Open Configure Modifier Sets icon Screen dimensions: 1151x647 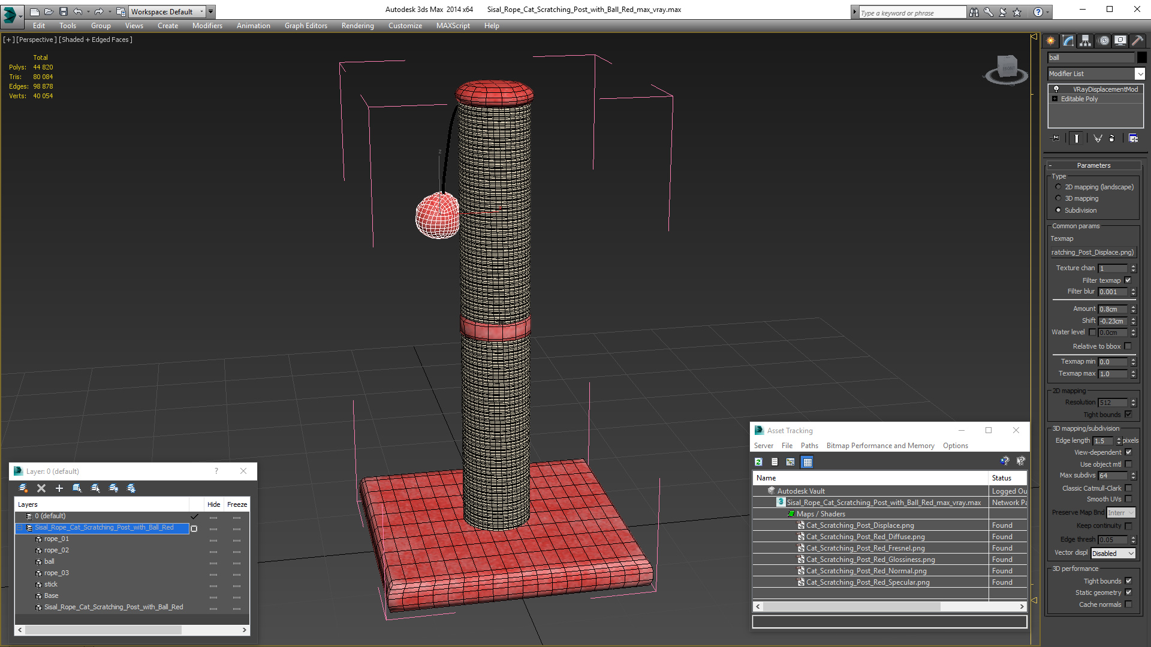[1133, 138]
